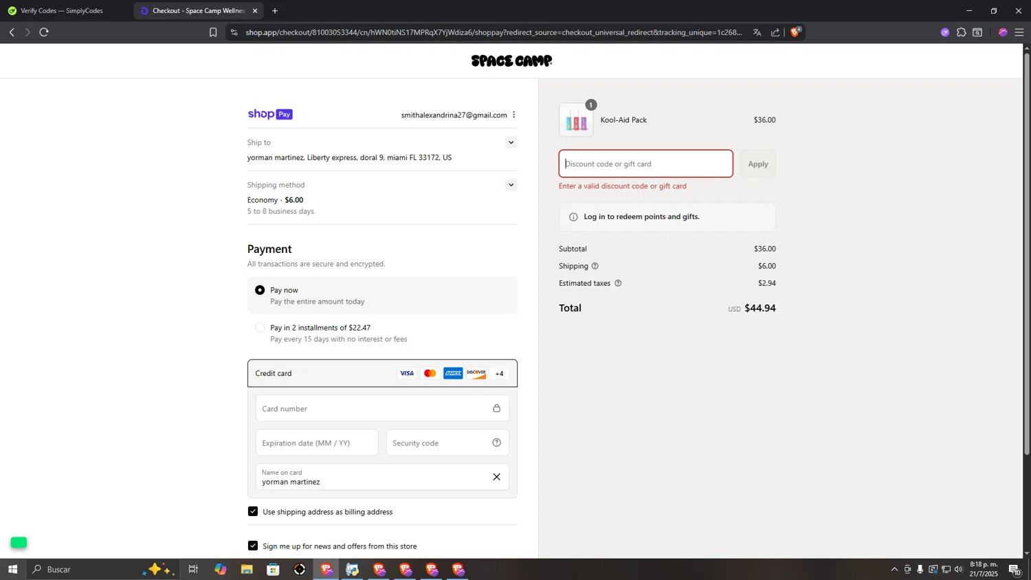This screenshot has width=1031, height=580.
Task: Open Task View on the taskbar
Action: [x=193, y=569]
